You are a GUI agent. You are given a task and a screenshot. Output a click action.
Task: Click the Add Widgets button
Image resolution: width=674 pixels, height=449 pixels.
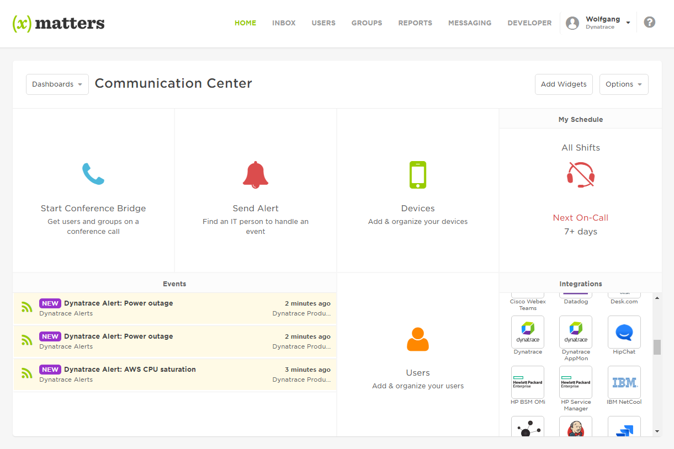click(x=564, y=84)
